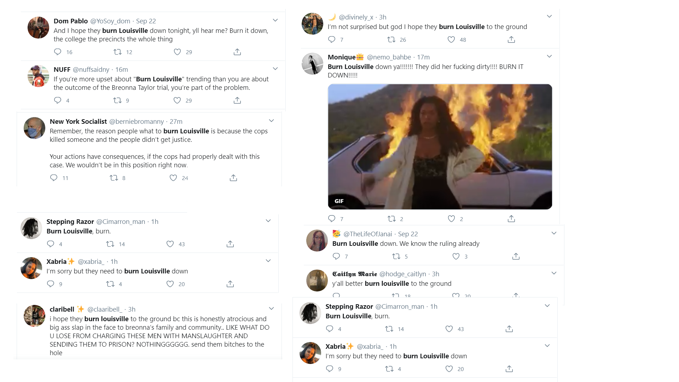Retweet Dom Pablo's tweet with 12 retweets
Image resolution: width=679 pixels, height=382 pixels.
click(x=117, y=52)
